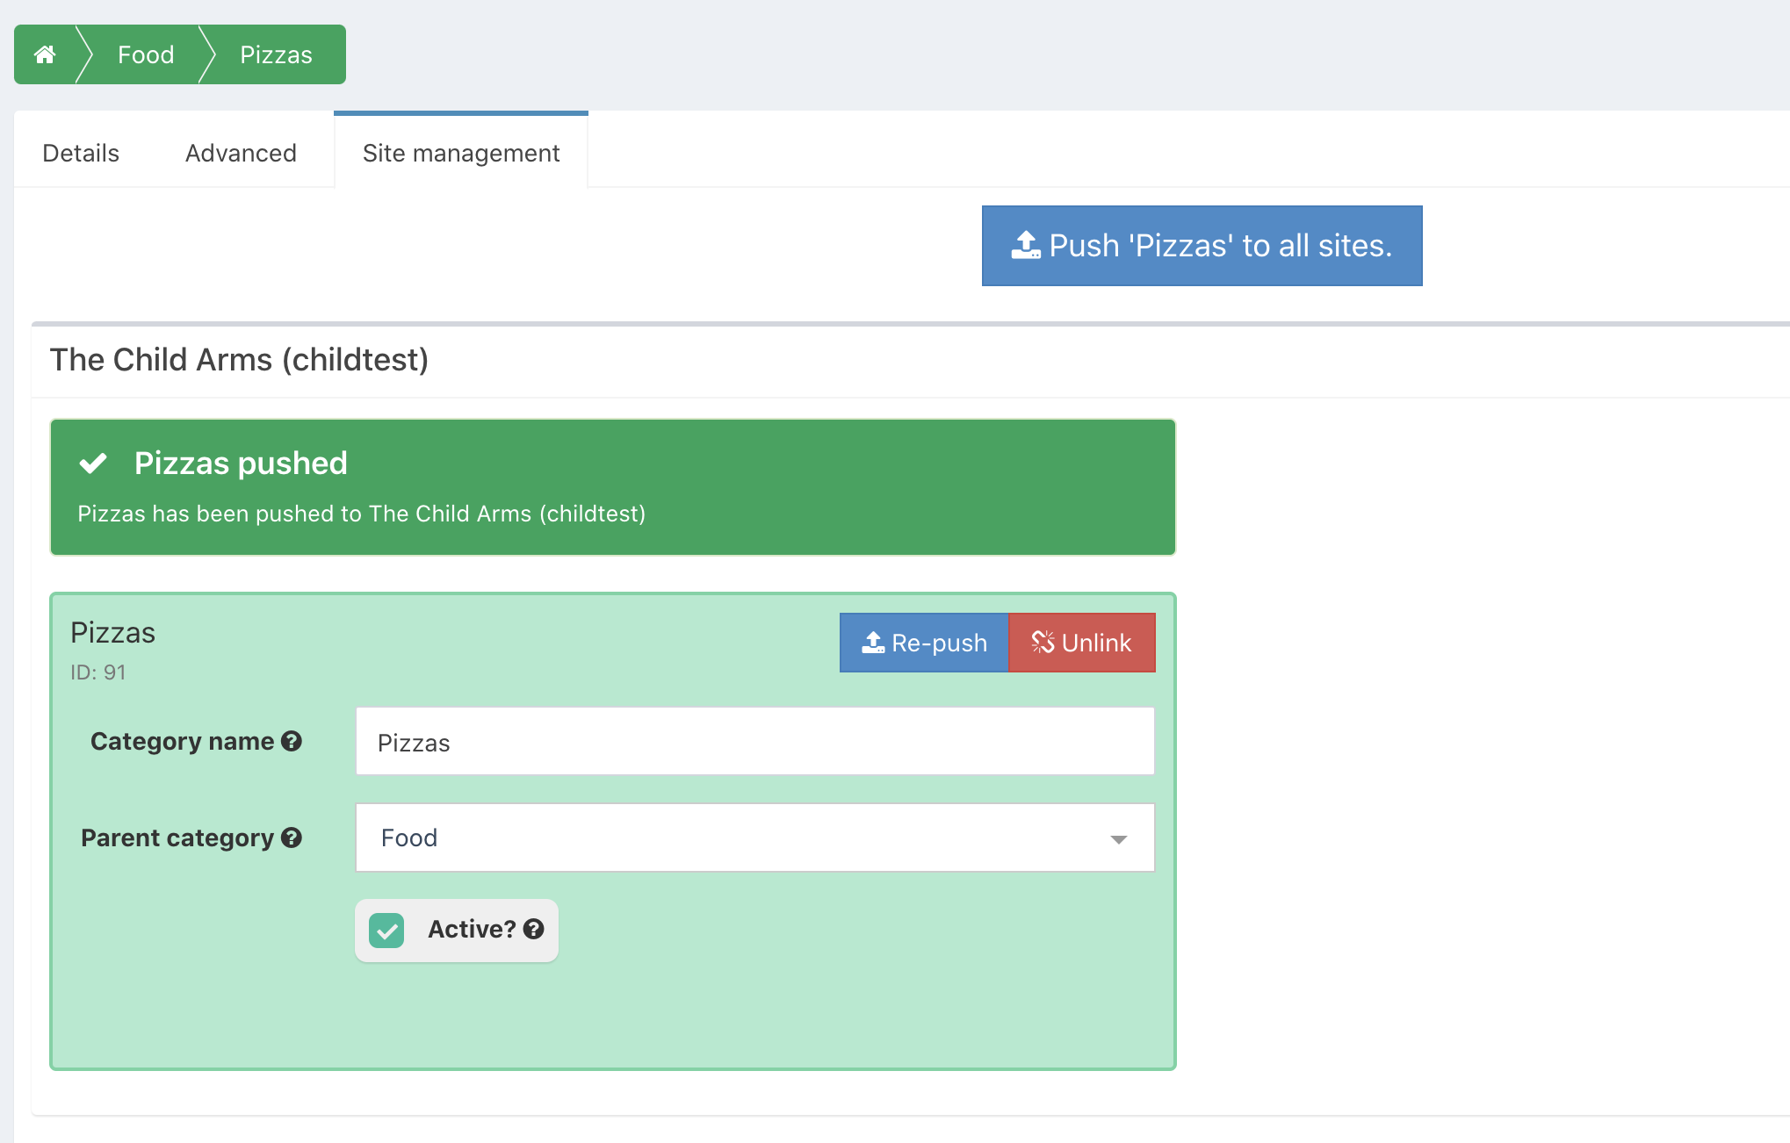Click The Child Arms (childtest) heading

pos(239,360)
